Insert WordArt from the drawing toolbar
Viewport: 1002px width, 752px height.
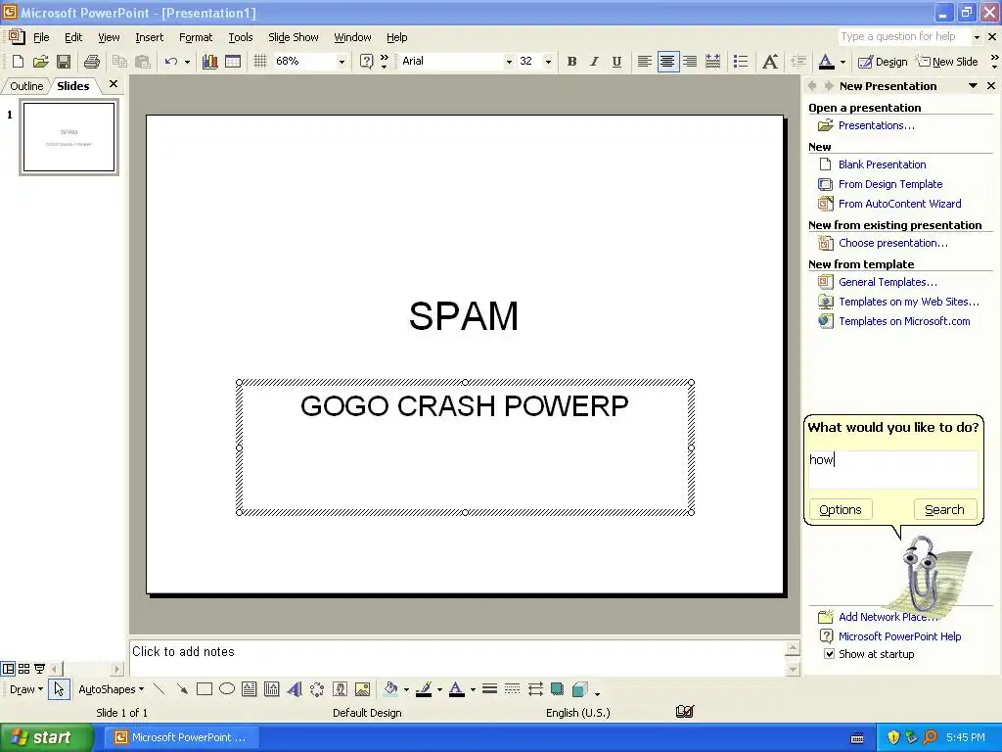(295, 689)
